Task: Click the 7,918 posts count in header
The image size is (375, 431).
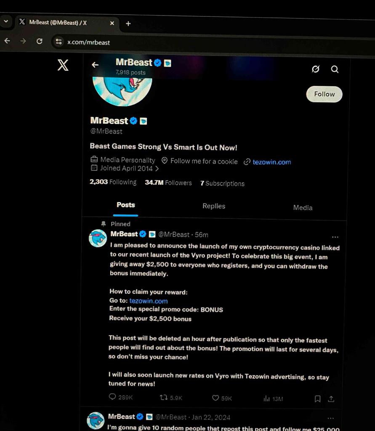Action: pos(130,72)
